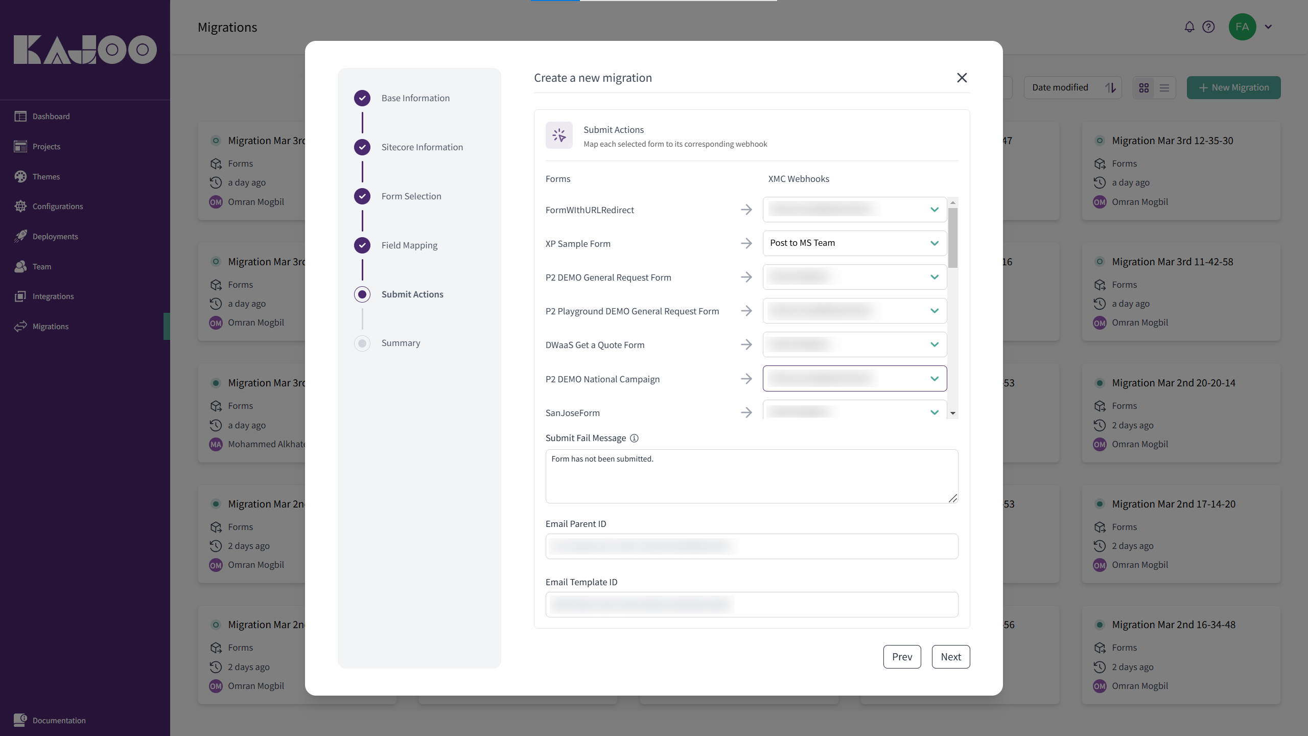Viewport: 1308px width, 736px height.
Task: Select the Summary step indicator
Action: (x=362, y=343)
